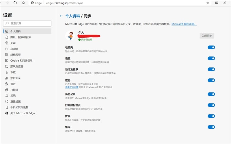Toggle off 收藏夹 sync switch
Image resolution: width=231 pixels, height=144 pixels.
click(211, 47)
